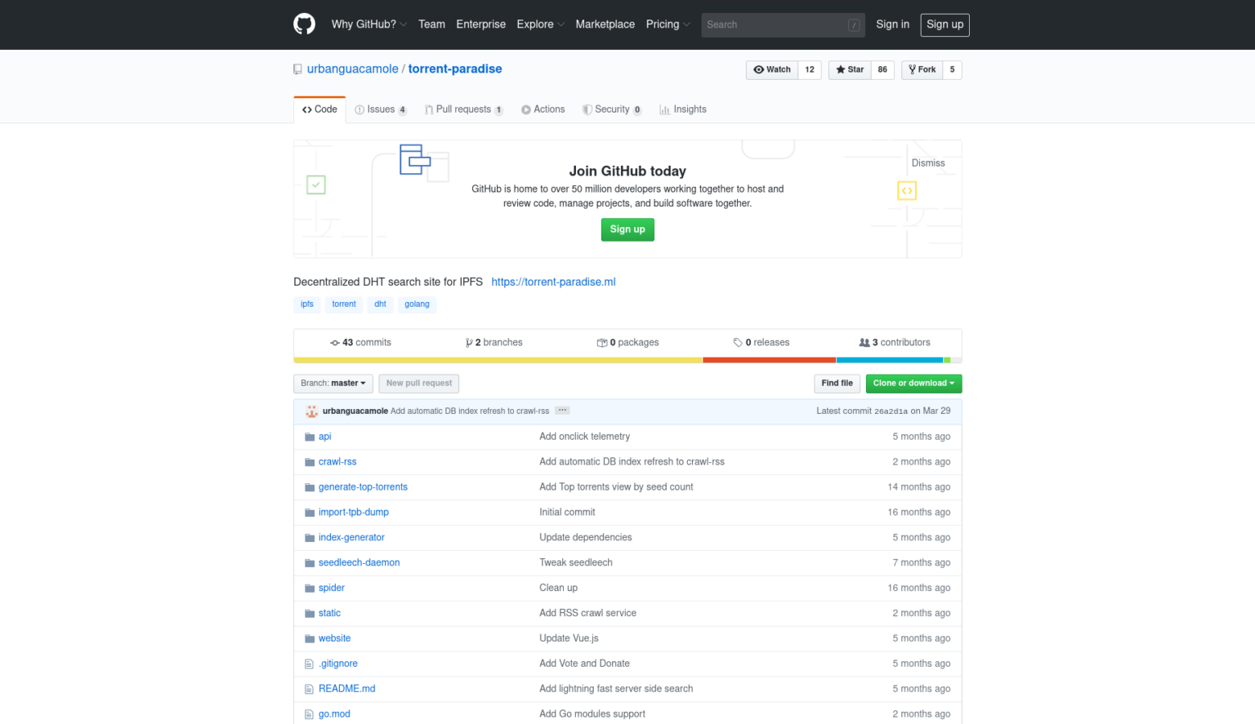Click the GitHub octocat logo
Screen dimensions: 1255x724
coord(304,24)
